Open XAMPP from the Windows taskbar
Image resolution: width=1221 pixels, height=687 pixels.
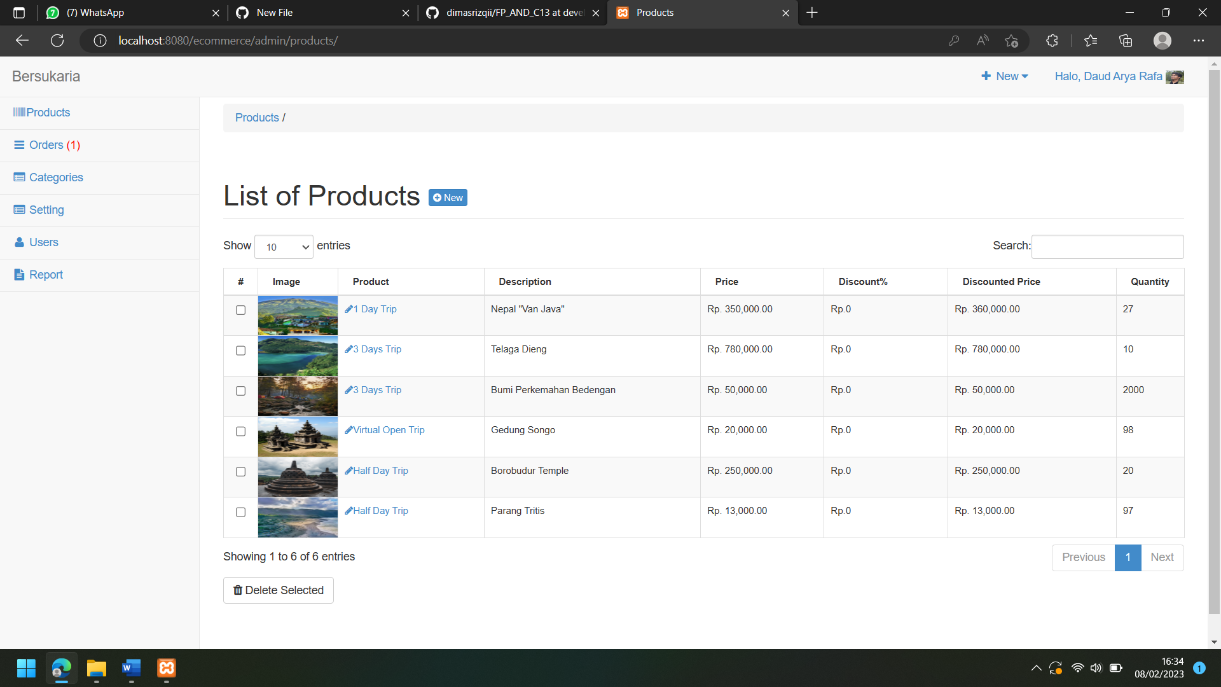(x=167, y=668)
